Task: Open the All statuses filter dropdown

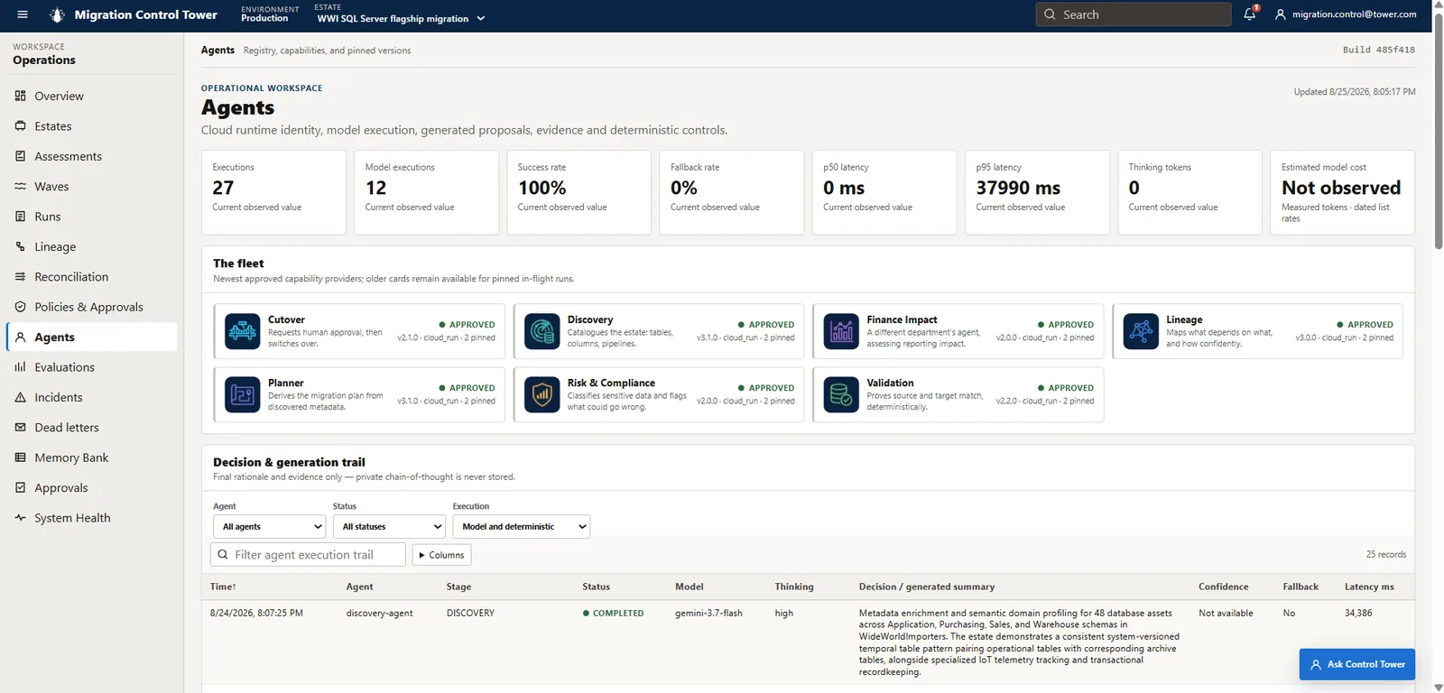Action: 389,526
